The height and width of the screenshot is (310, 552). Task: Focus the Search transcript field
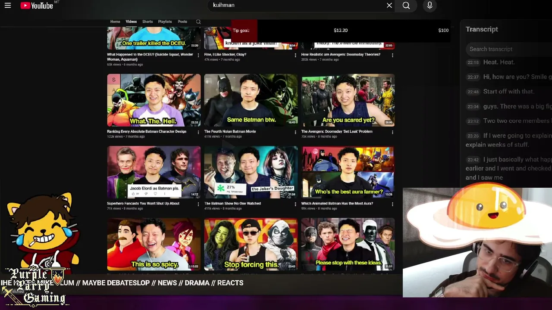pos(509,49)
